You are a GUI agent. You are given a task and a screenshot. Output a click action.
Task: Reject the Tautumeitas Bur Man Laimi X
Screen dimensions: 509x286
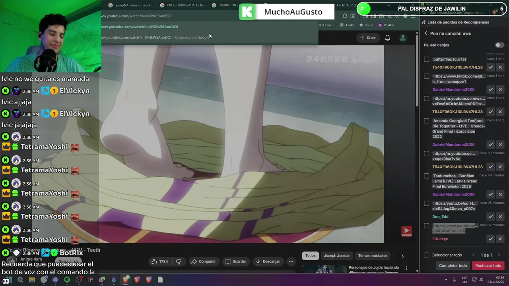pyautogui.click(x=500, y=195)
